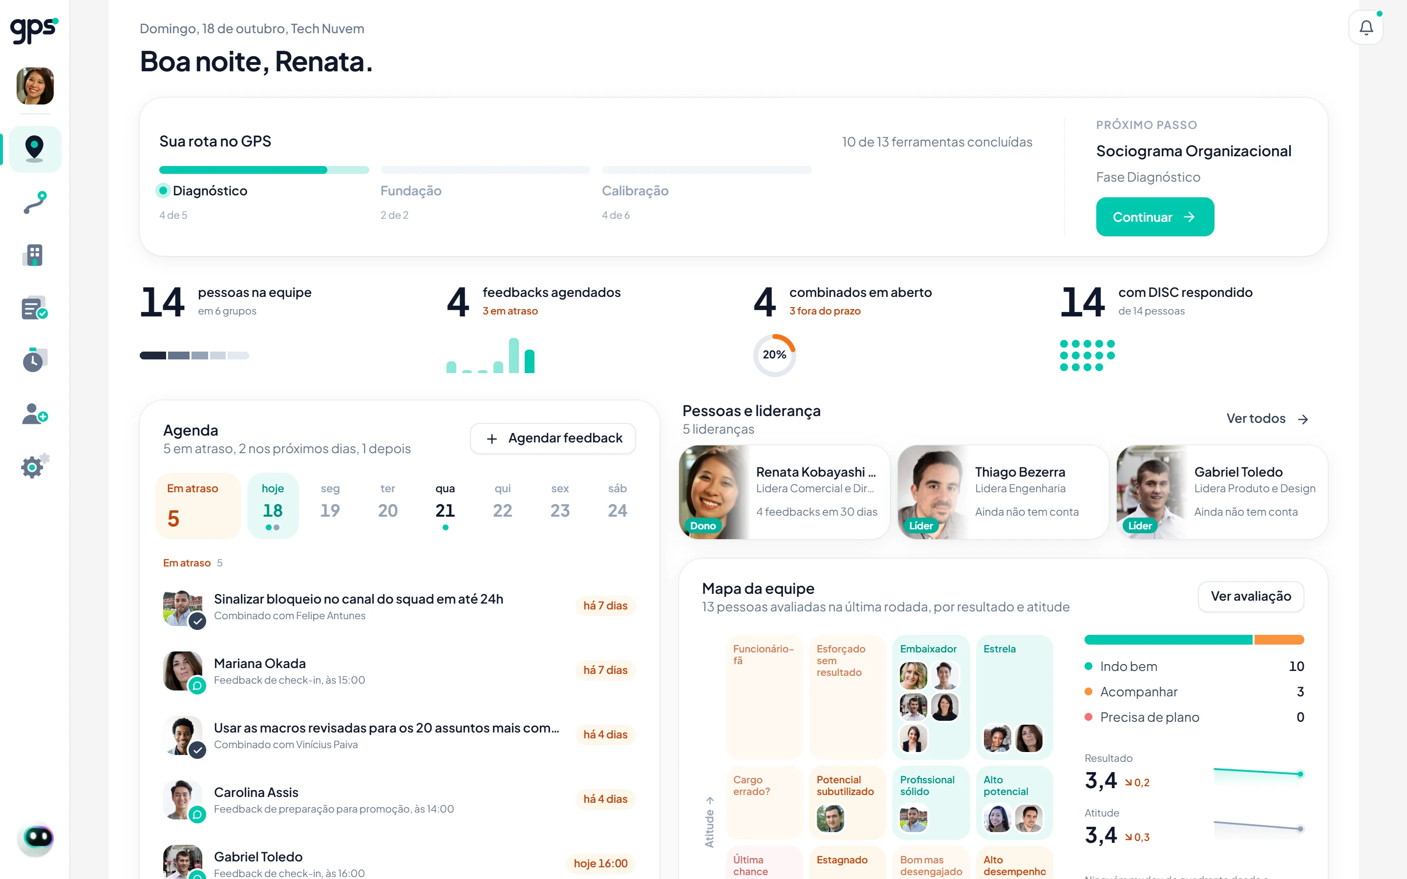Click the Alto potencial quadrant
This screenshot has height=879, width=1407.
click(1014, 803)
